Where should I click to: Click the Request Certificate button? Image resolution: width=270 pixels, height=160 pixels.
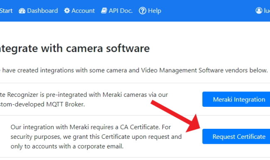(236, 136)
